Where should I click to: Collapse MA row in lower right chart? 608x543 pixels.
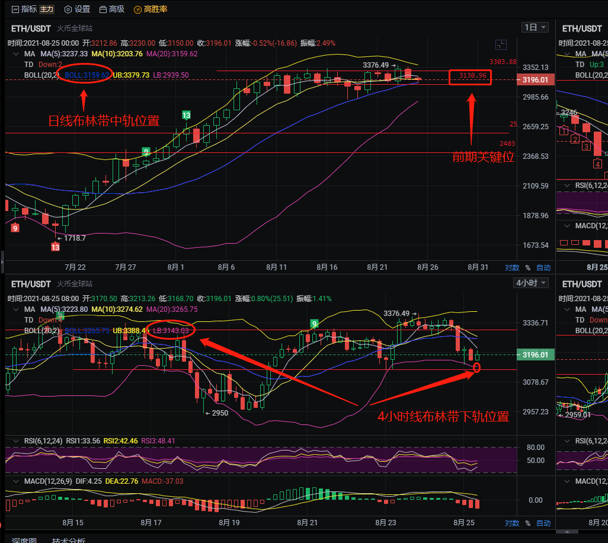(567, 309)
